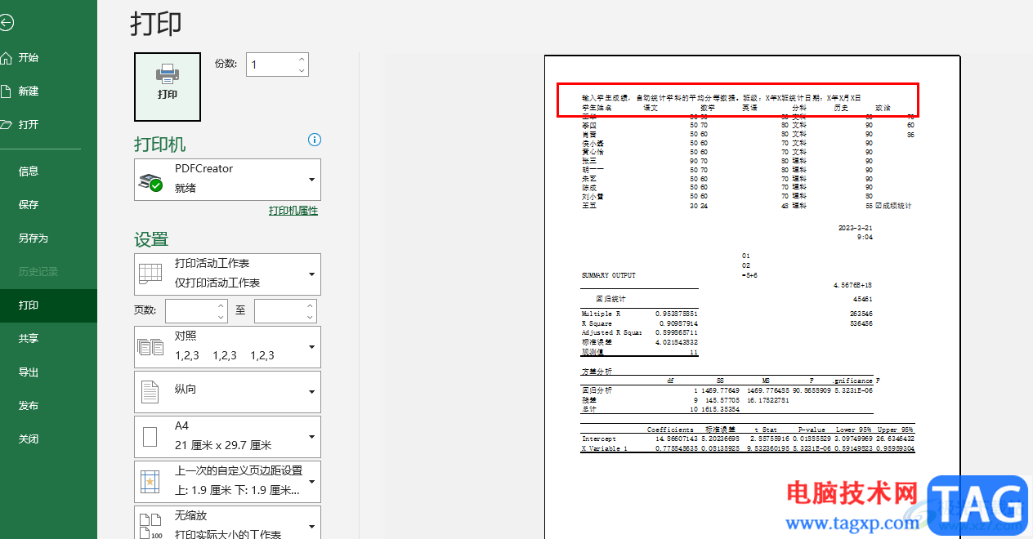Open the 打印 sidebar tab
The height and width of the screenshot is (539, 1033).
point(48,305)
